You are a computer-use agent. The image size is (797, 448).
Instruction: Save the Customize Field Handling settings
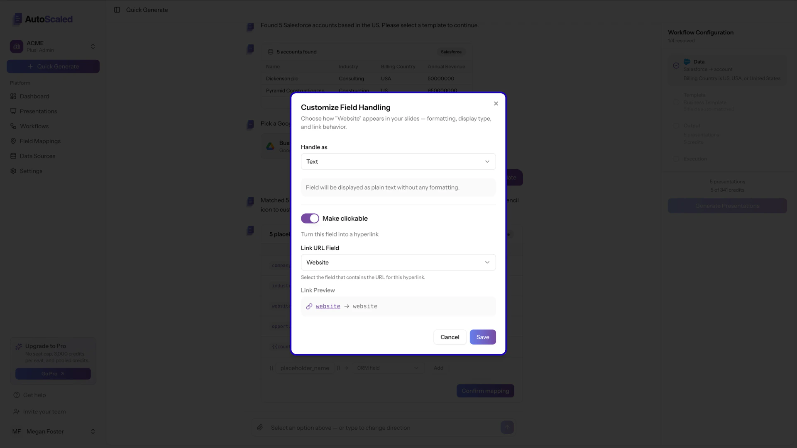tap(482, 337)
